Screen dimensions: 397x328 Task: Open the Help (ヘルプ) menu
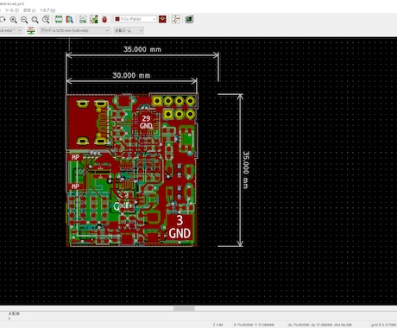tap(47, 10)
